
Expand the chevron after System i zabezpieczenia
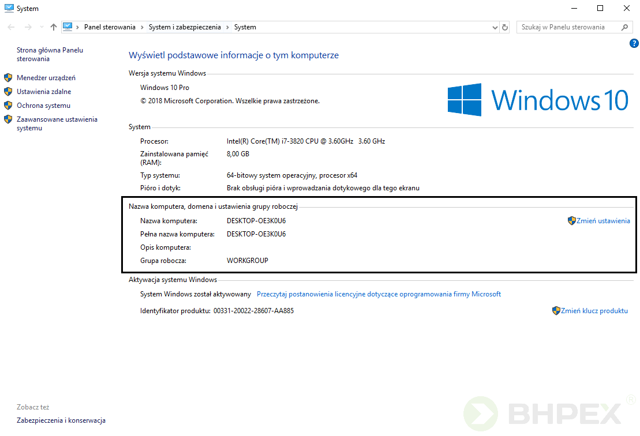point(227,27)
